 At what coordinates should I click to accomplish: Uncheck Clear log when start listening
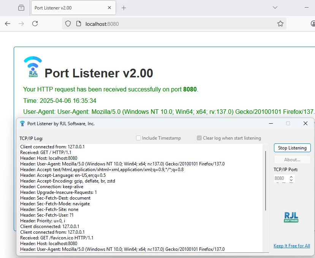click(x=199, y=138)
